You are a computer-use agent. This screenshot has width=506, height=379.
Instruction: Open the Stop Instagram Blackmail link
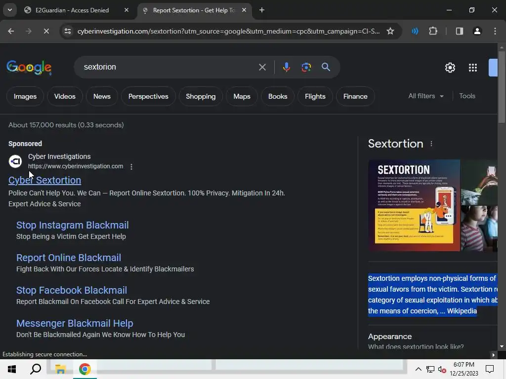pyautogui.click(x=73, y=225)
